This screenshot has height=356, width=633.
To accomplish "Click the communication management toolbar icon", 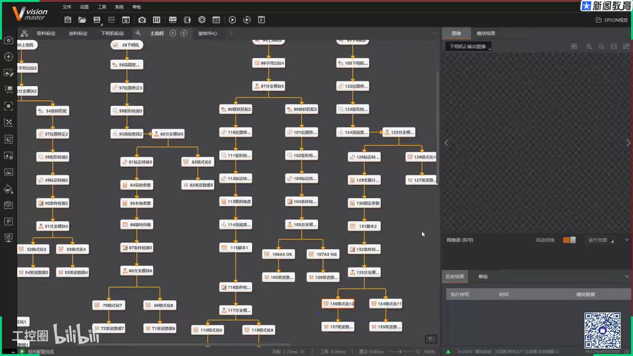I will click(187, 20).
